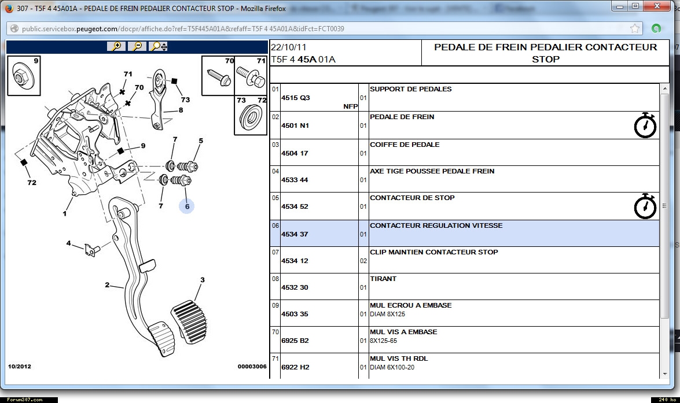Select the MUL ECROU A EMBASE description
The width and height of the screenshot is (680, 403).
(x=411, y=305)
